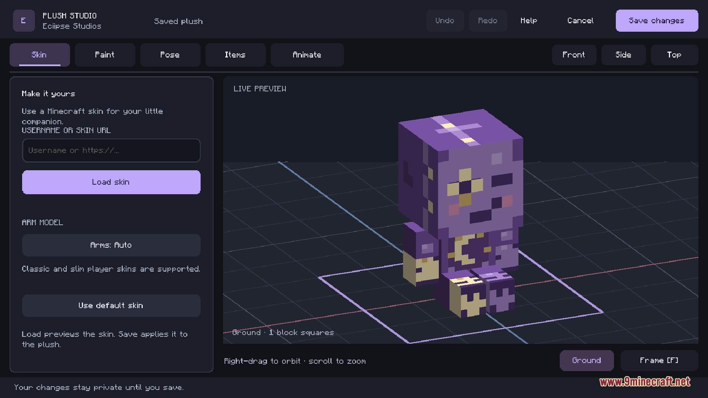This screenshot has height=398, width=708.
Task: Click the Eclipse Studios E logo icon
Action: point(24,21)
